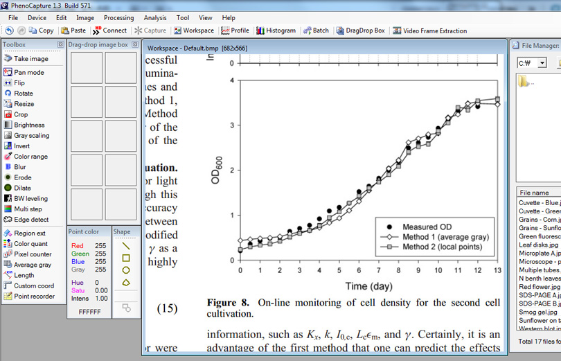Click the Workspace toolbar button
The height and width of the screenshot is (361, 561).
click(194, 30)
